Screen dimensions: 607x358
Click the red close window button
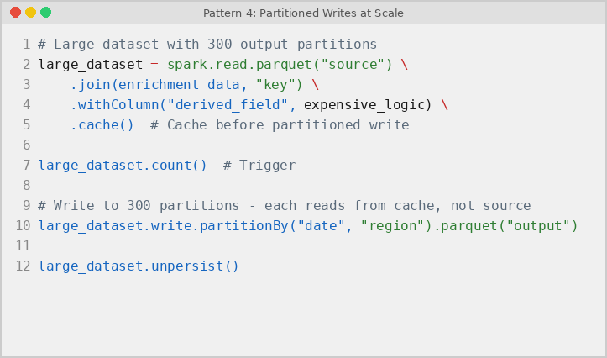[15, 13]
